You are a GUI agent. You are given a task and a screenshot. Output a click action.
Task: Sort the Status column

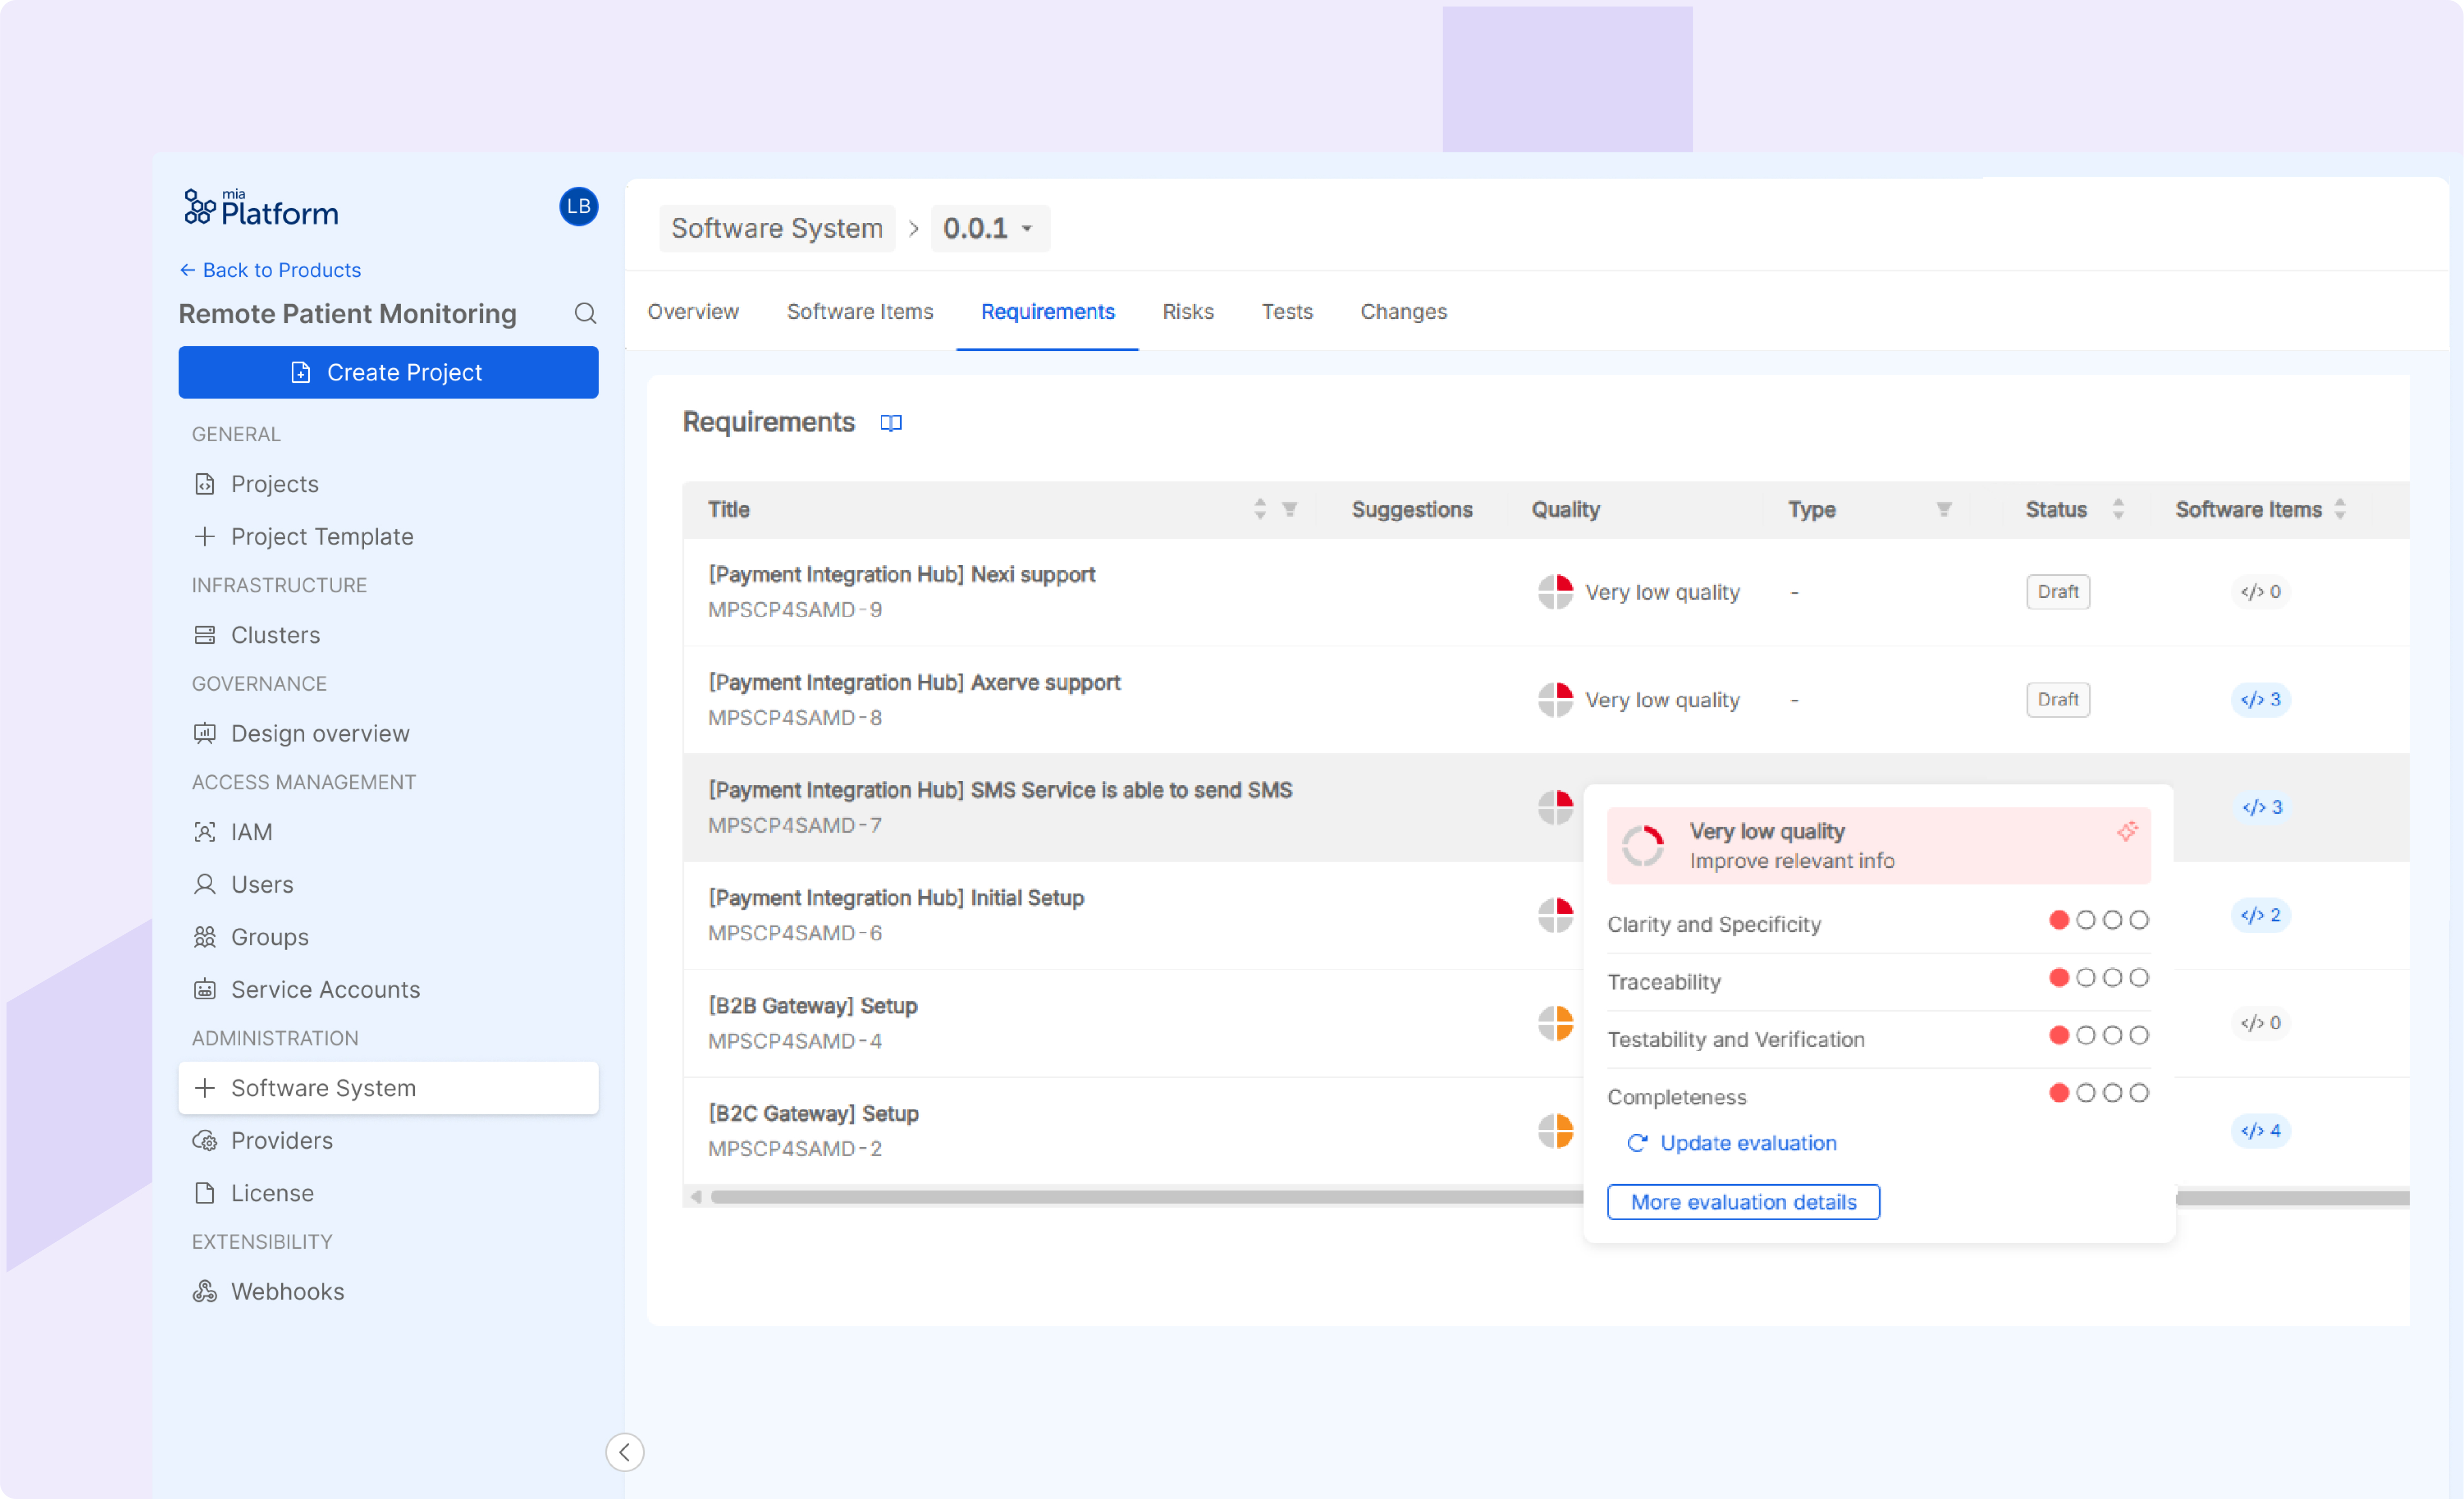click(2118, 509)
